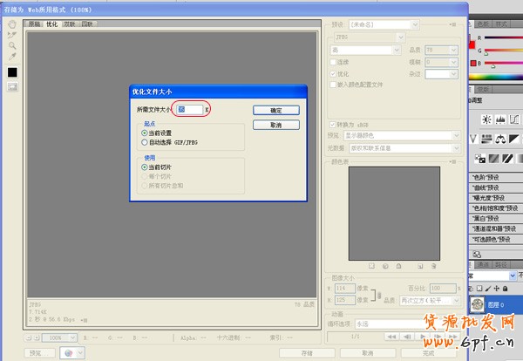Switch to the 原稿 tab

[35, 24]
